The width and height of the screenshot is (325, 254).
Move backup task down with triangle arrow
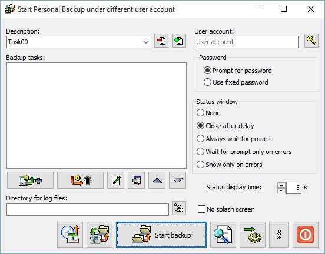(177, 181)
